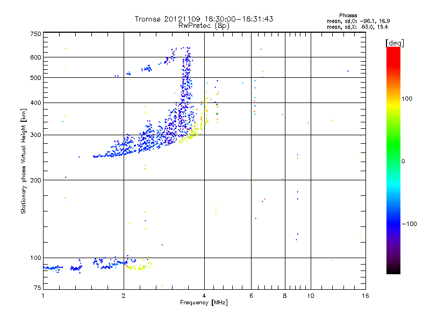Click the '300' y-axis tick label

(x=35, y=135)
